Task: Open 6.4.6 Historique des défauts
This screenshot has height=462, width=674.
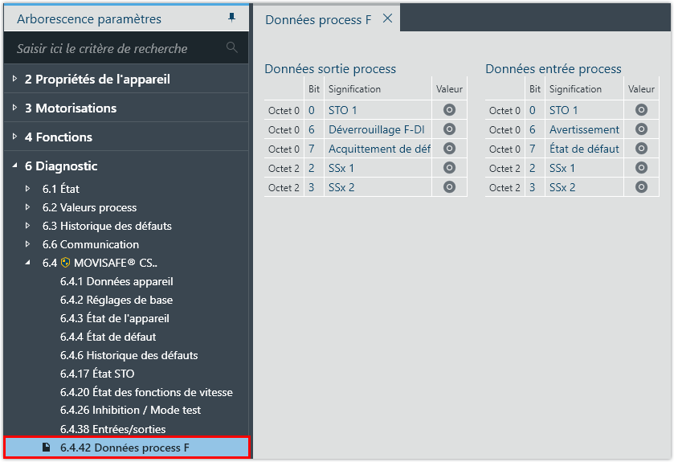Action: (x=129, y=355)
